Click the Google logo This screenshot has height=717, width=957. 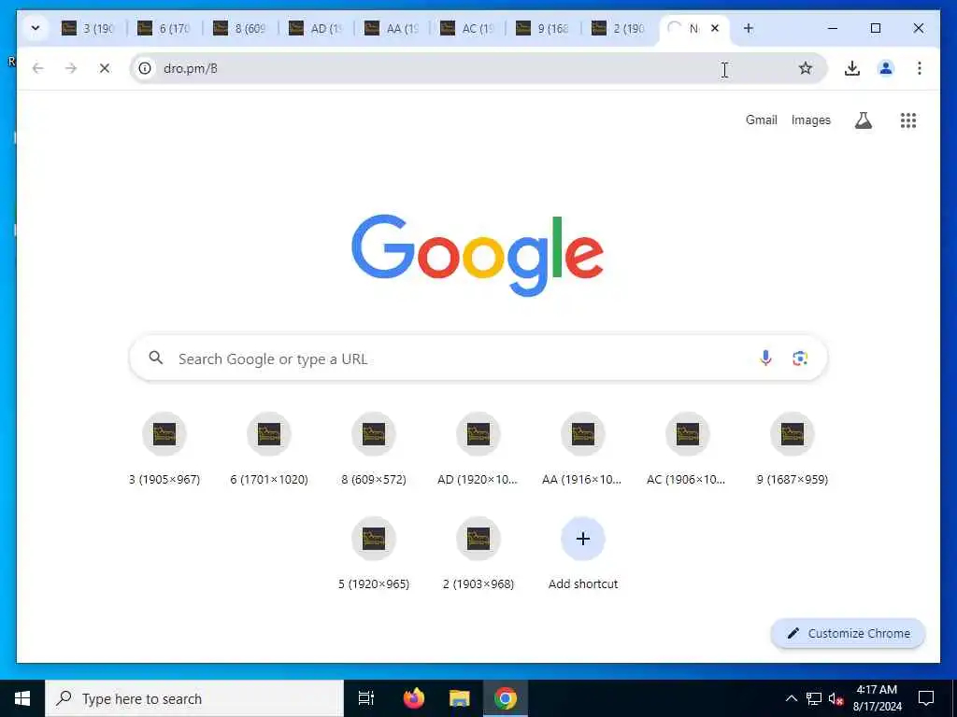(x=478, y=255)
